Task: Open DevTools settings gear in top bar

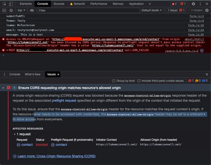Action: click(193, 4)
